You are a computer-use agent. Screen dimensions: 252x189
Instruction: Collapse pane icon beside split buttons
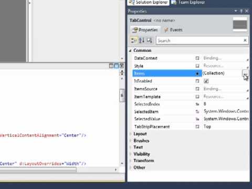pyautogui.click(x=122, y=66)
